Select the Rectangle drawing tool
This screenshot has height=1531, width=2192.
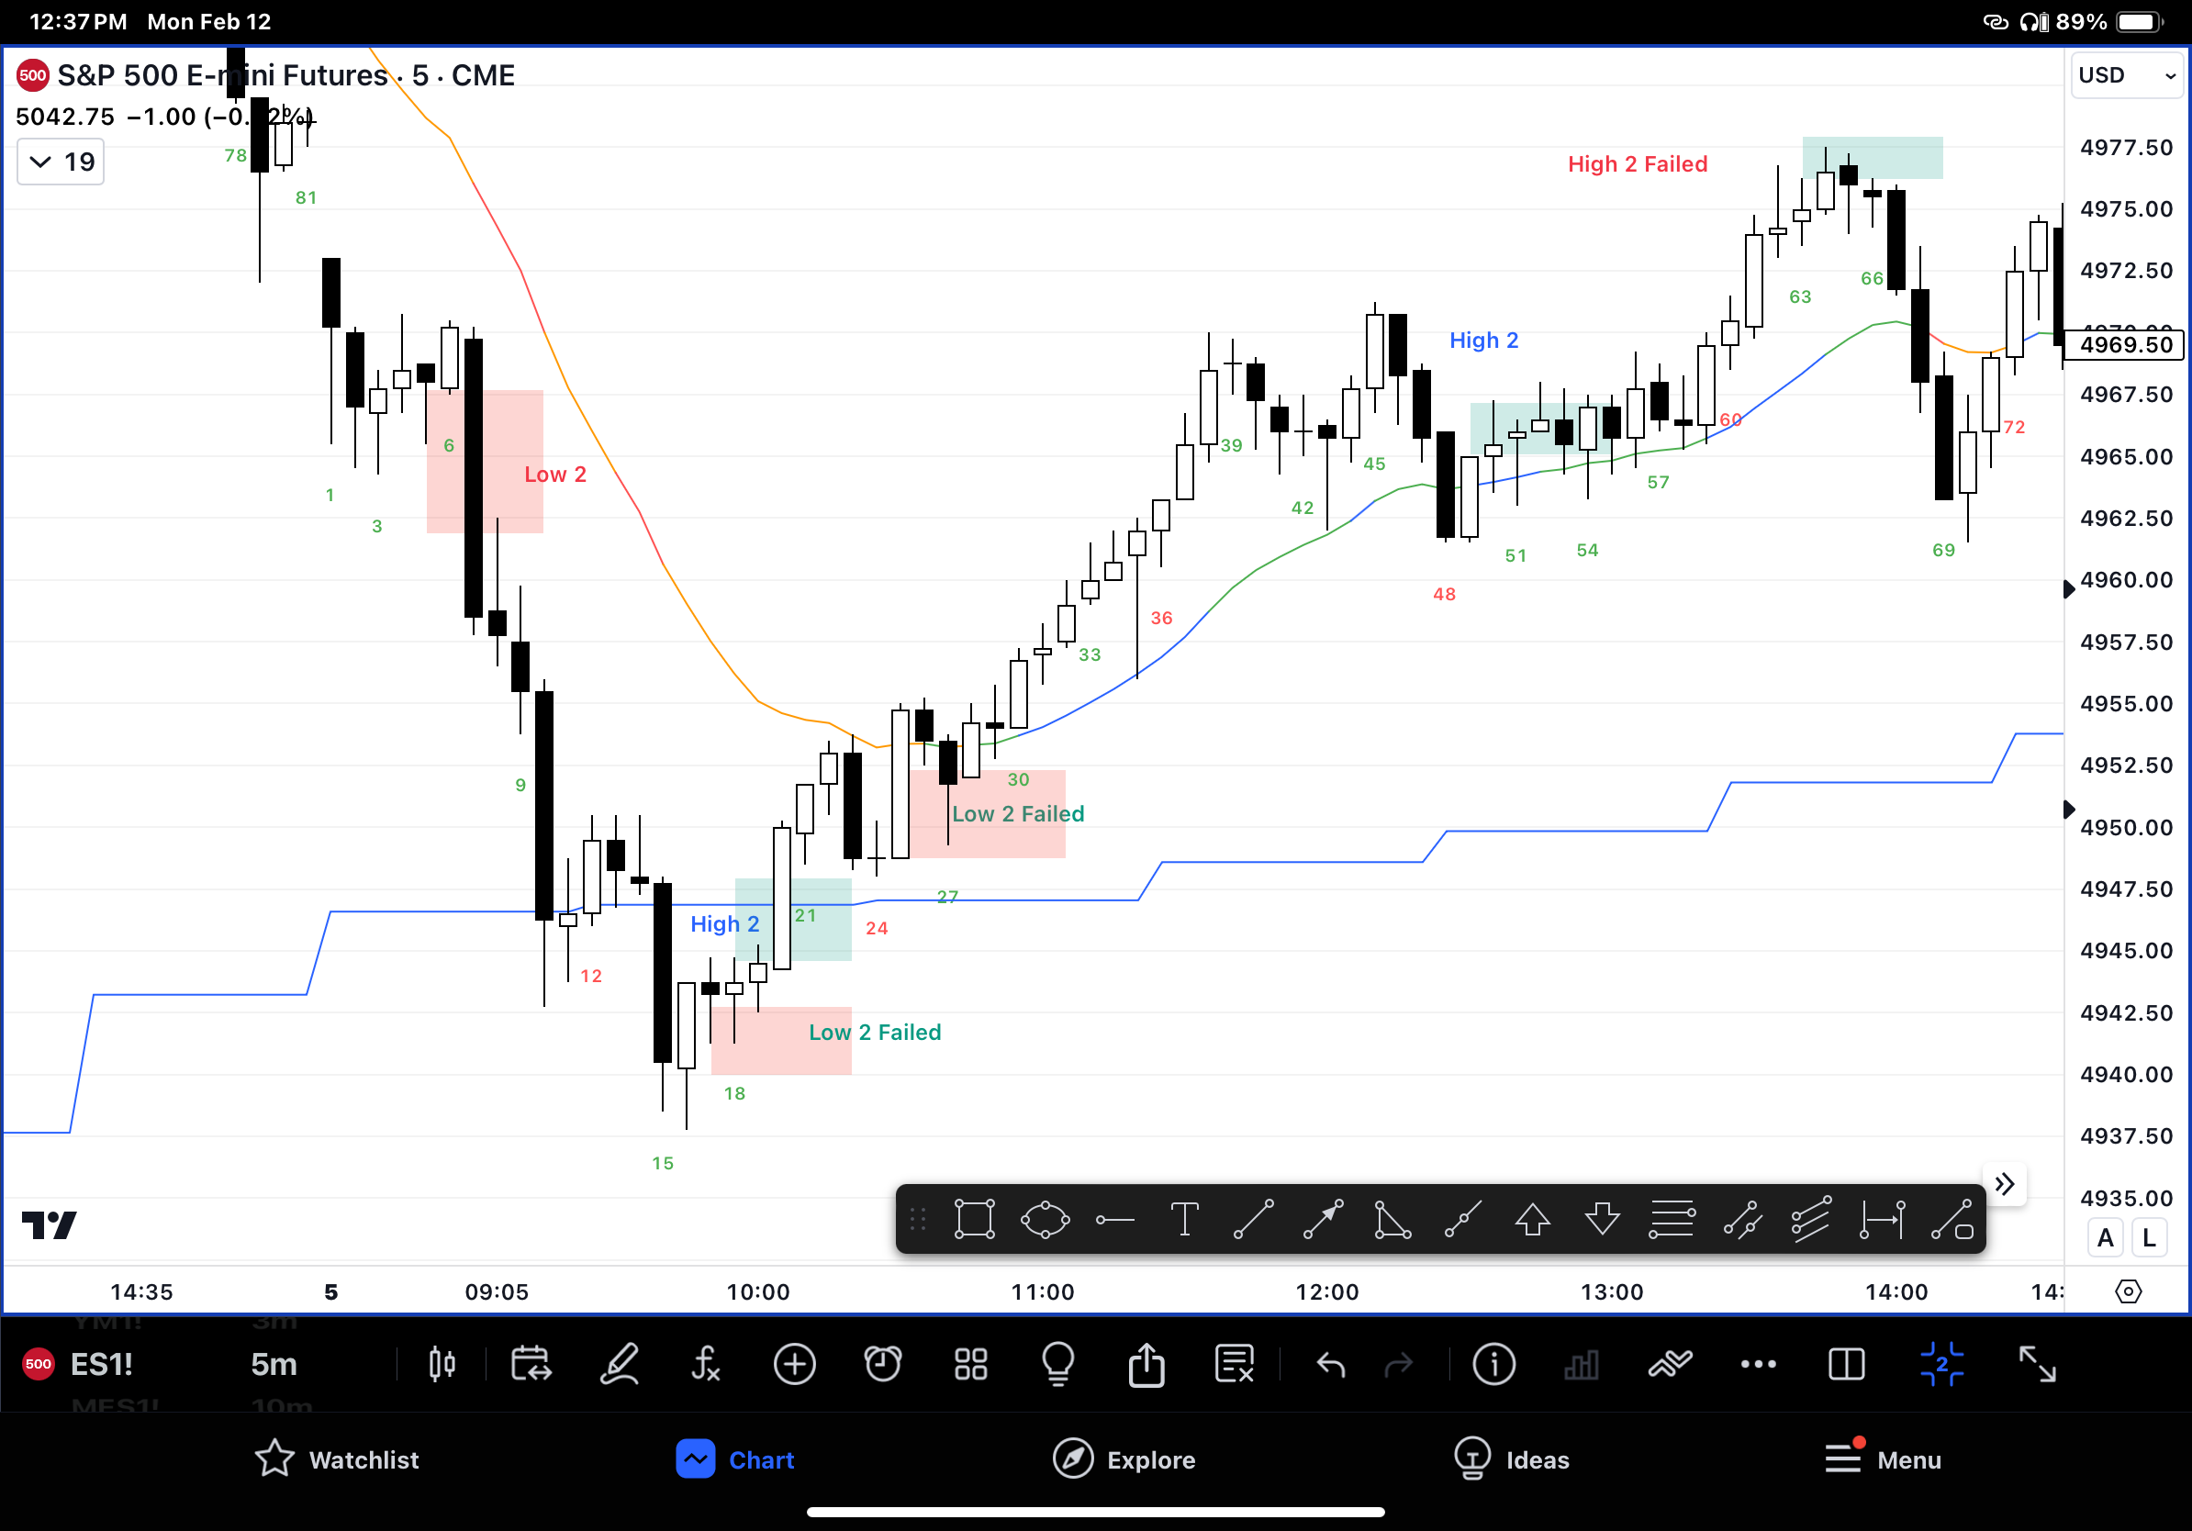click(974, 1220)
